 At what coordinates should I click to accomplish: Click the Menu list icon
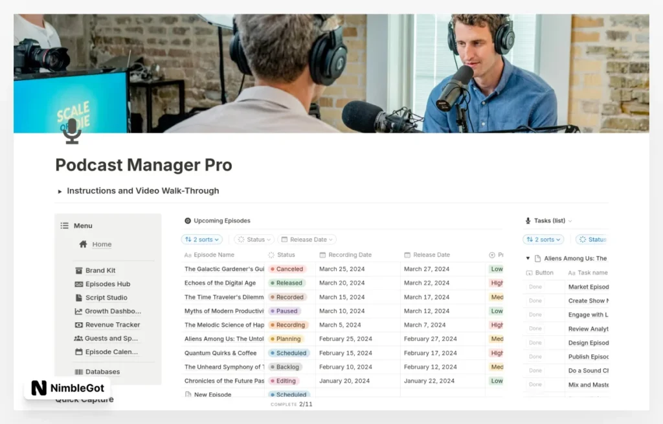(x=64, y=226)
